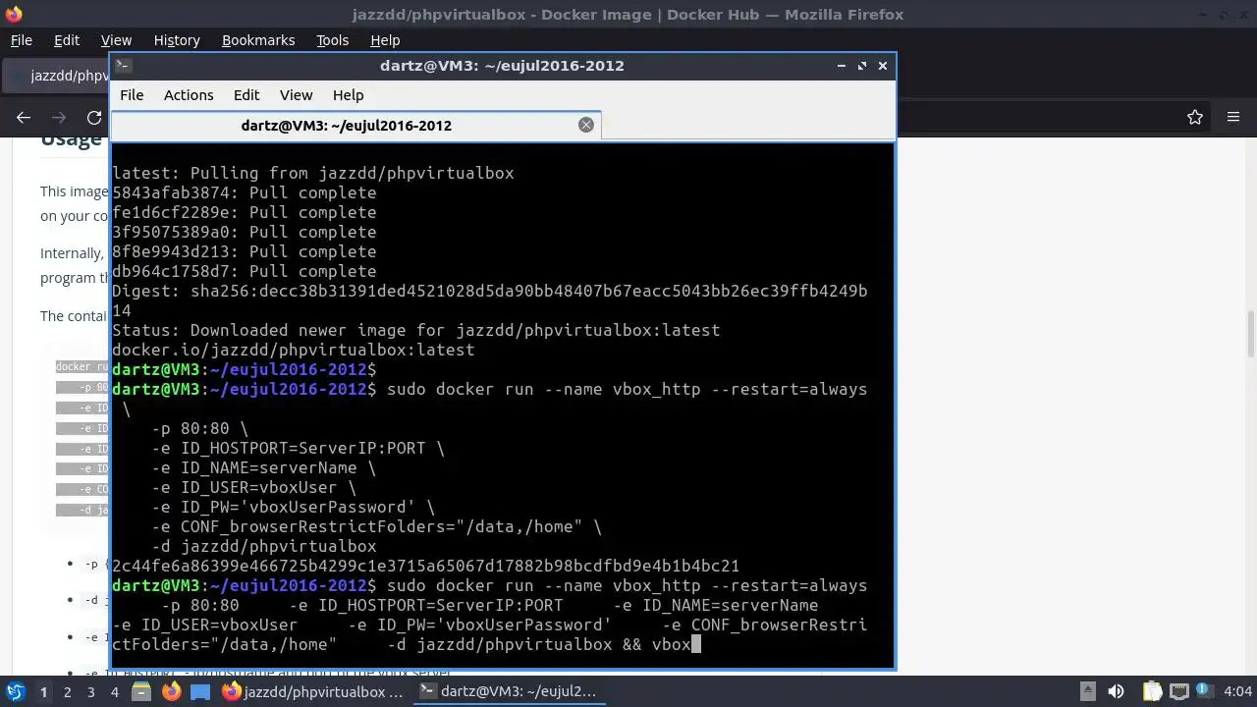Maximize the terminal window
This screenshot has height=707, width=1257.
click(862, 66)
